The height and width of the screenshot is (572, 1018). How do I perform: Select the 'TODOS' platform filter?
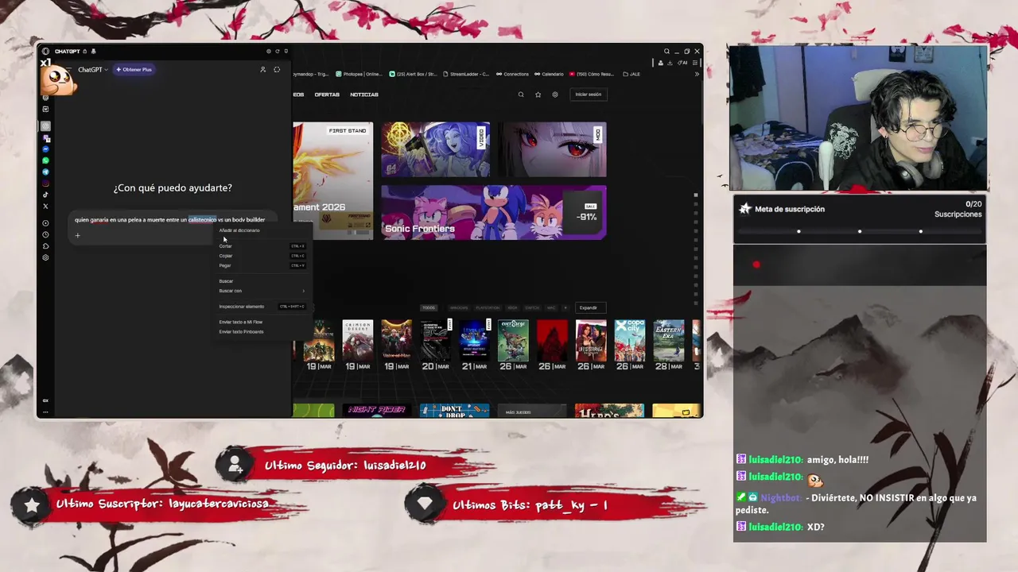coord(429,307)
